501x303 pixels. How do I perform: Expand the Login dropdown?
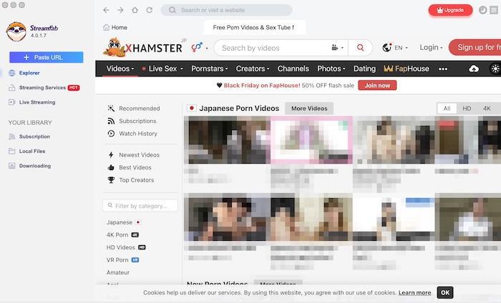pyautogui.click(x=431, y=48)
